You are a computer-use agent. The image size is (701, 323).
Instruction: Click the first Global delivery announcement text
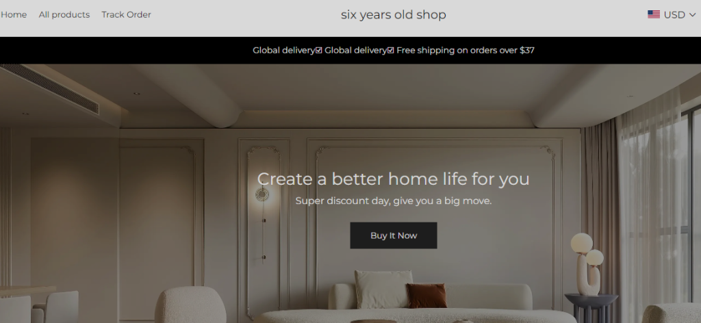point(284,51)
